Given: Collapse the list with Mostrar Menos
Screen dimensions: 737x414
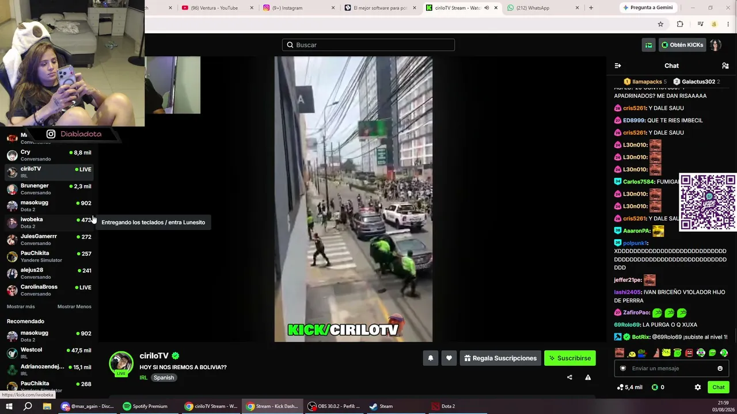Looking at the screenshot, I should [74, 306].
